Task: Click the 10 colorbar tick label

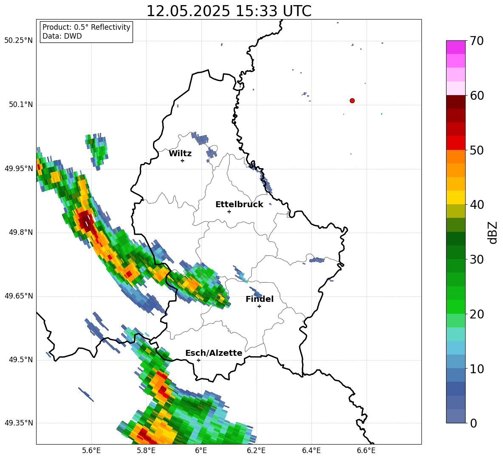Action: (x=477, y=369)
